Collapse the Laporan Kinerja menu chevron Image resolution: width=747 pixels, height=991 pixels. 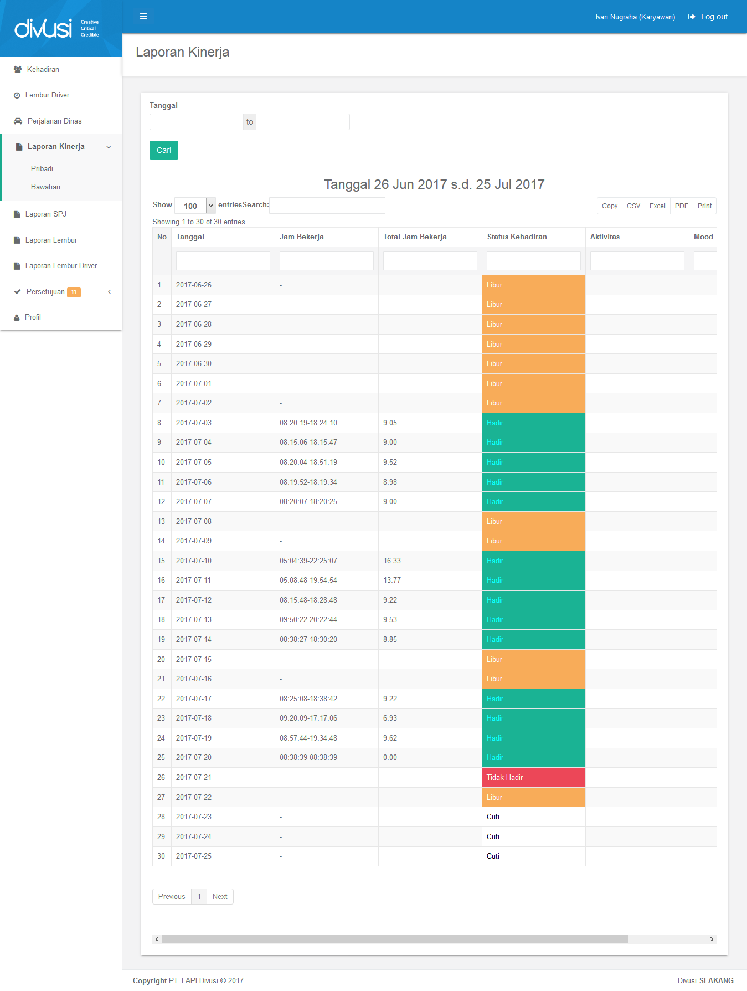[x=109, y=147]
